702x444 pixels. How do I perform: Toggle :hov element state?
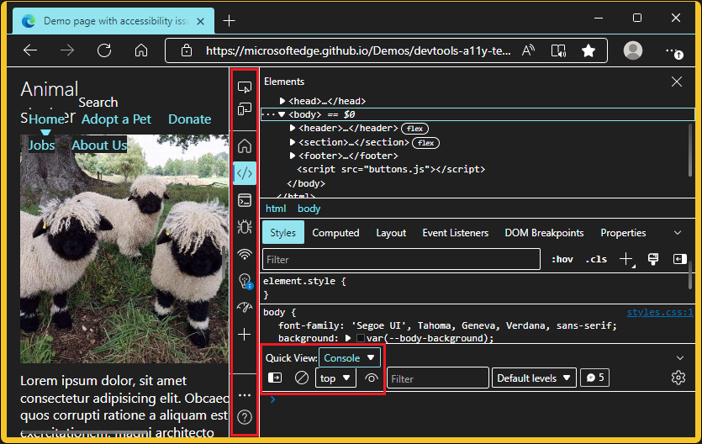tap(562, 259)
